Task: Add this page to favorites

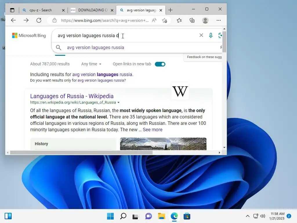Action: (165, 20)
